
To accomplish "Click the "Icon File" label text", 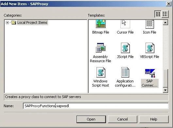I will pos(149,32).
